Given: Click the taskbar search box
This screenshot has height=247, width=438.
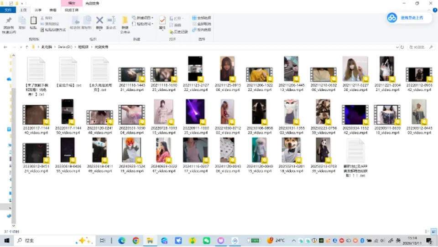Looking at the screenshot, I should click(x=54, y=240).
